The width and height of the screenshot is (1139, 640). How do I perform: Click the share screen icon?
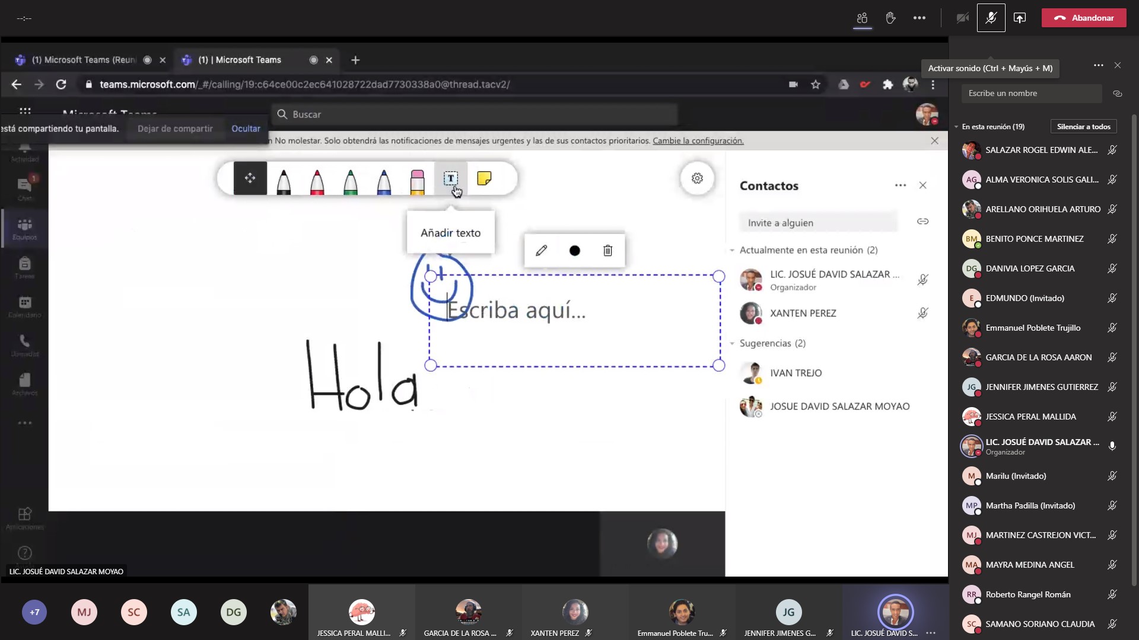[x=1019, y=18]
